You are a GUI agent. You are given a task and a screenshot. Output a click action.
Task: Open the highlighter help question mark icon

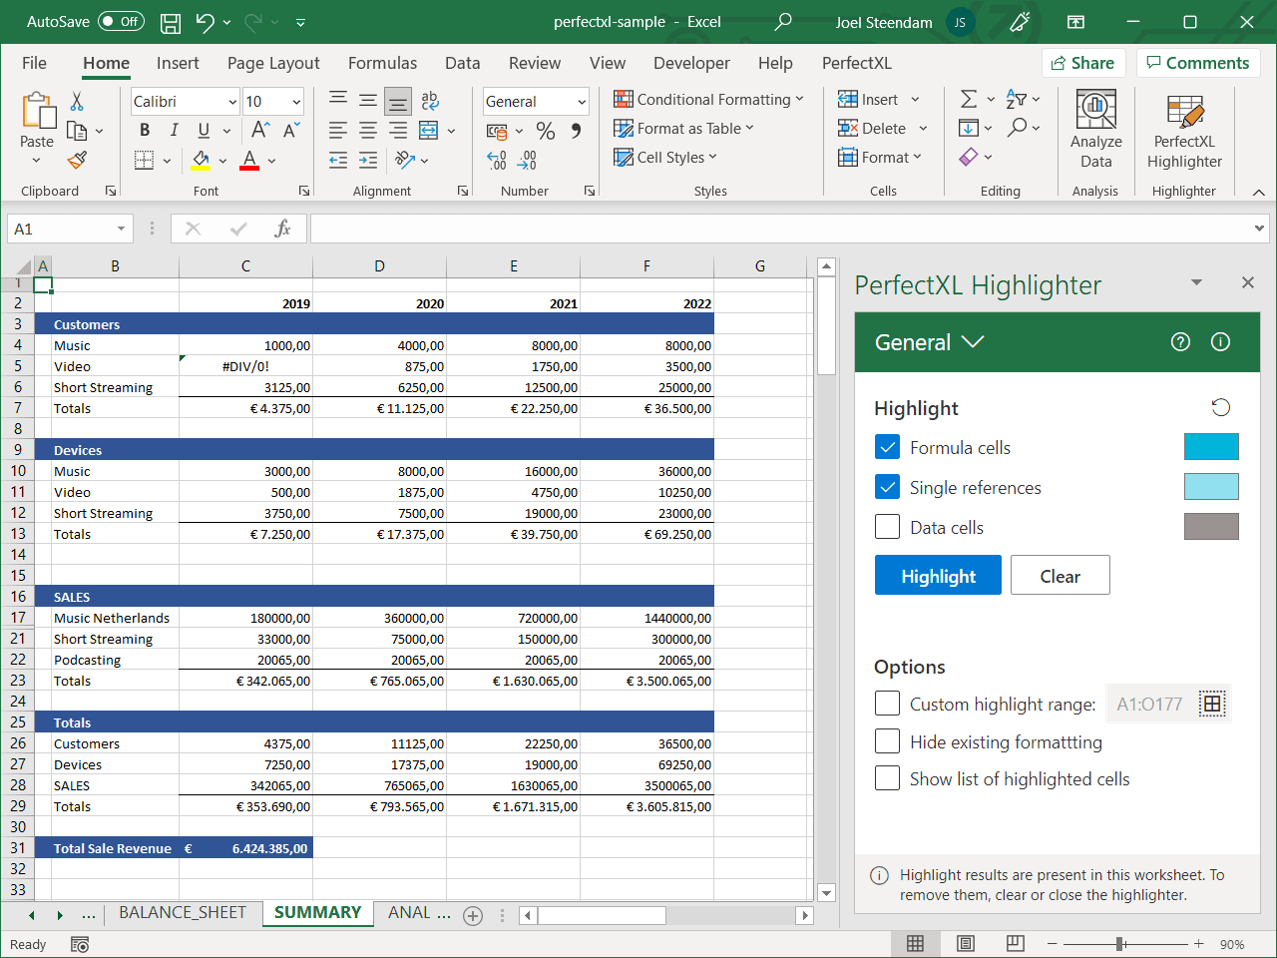tap(1180, 342)
